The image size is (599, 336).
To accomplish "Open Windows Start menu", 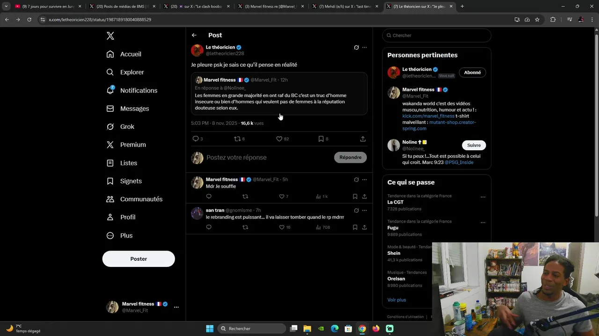I will (210, 329).
